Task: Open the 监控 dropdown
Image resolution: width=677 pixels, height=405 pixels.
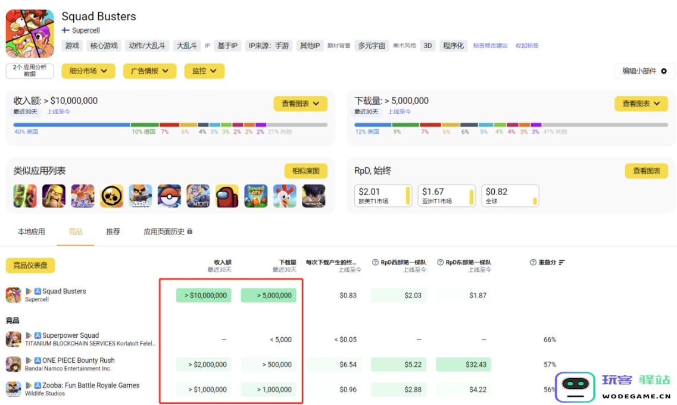Action: tap(204, 71)
